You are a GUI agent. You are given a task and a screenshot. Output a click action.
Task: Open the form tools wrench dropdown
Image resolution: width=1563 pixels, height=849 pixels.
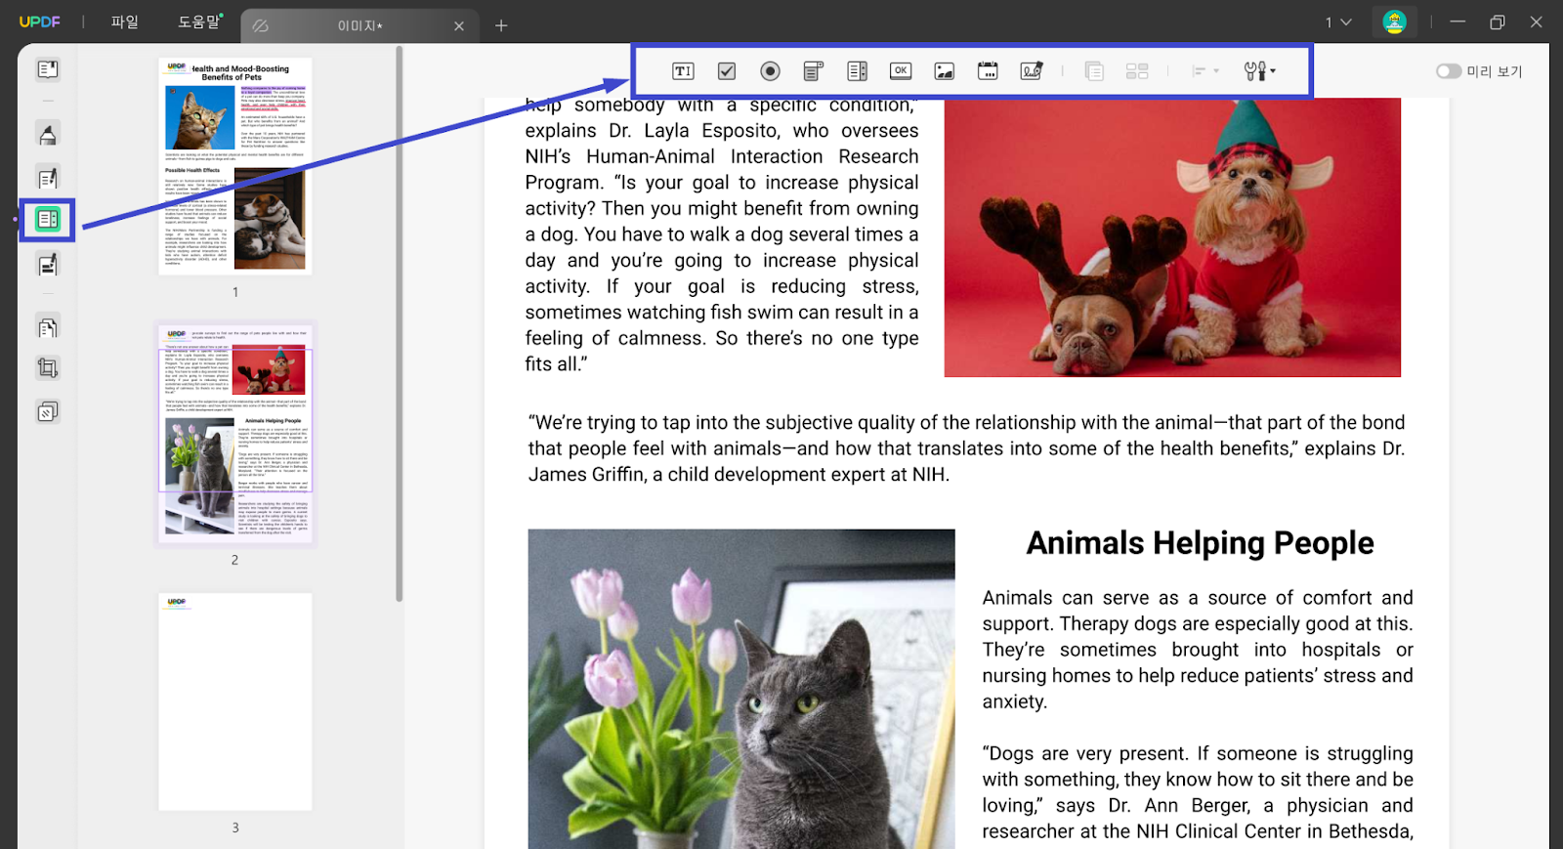1259,71
